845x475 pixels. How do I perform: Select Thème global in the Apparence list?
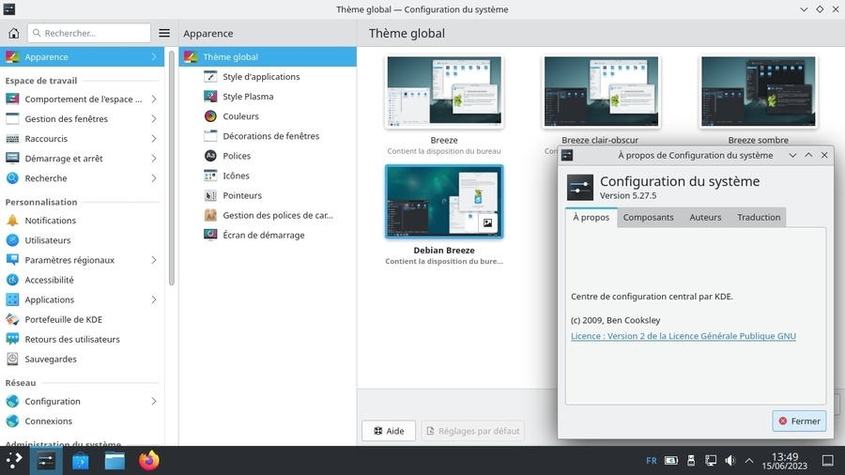click(x=268, y=56)
